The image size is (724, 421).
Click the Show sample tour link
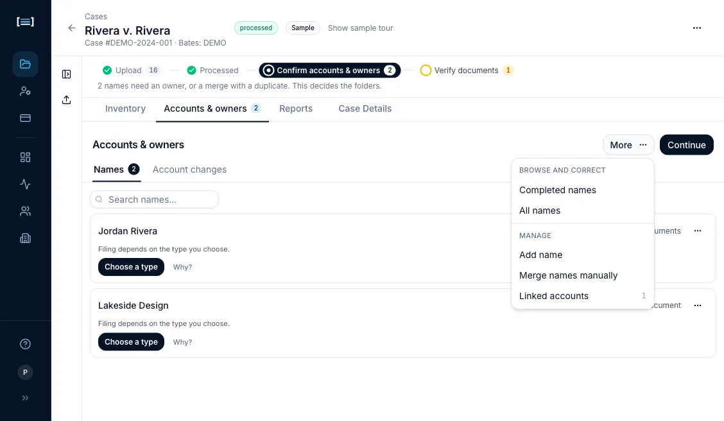(360, 28)
